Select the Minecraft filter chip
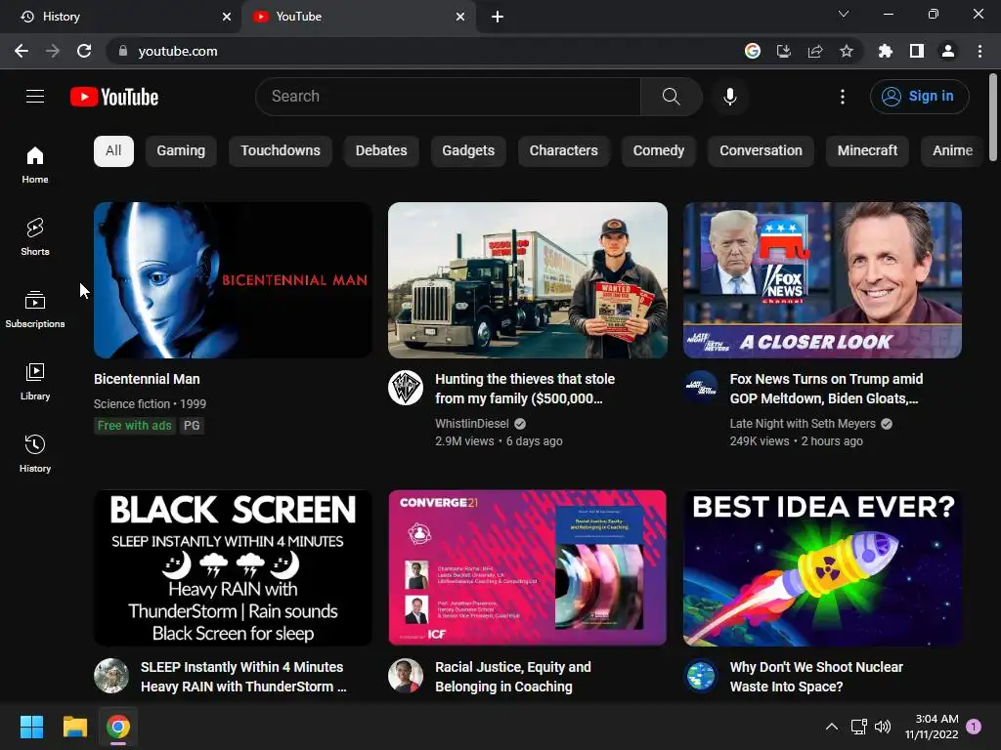Screen dimensions: 1001x750 [x=867, y=151]
